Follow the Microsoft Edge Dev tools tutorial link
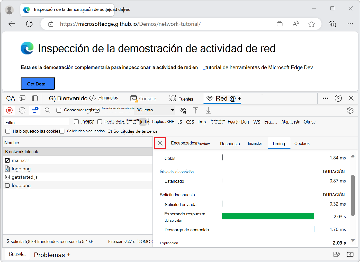Screen dimensions: 360x262 258,67
